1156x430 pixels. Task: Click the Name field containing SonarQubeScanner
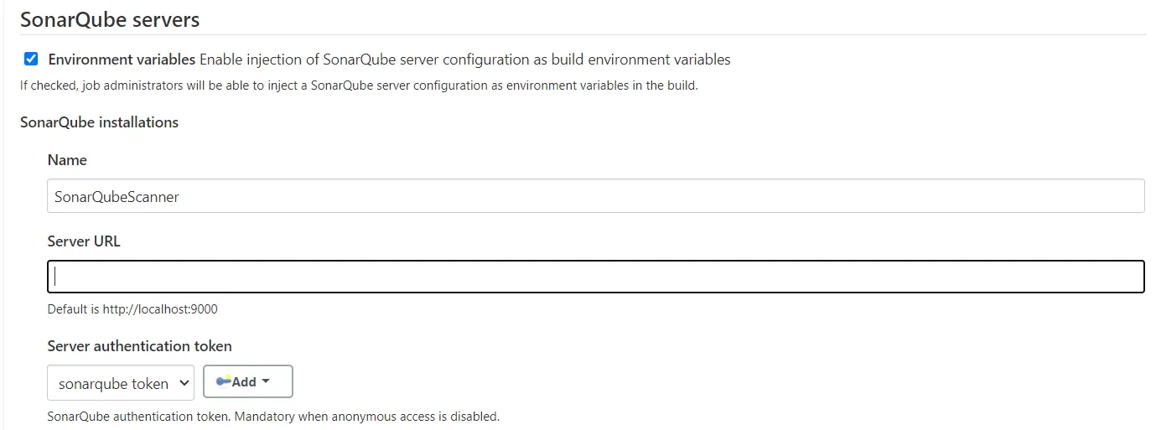pos(595,197)
